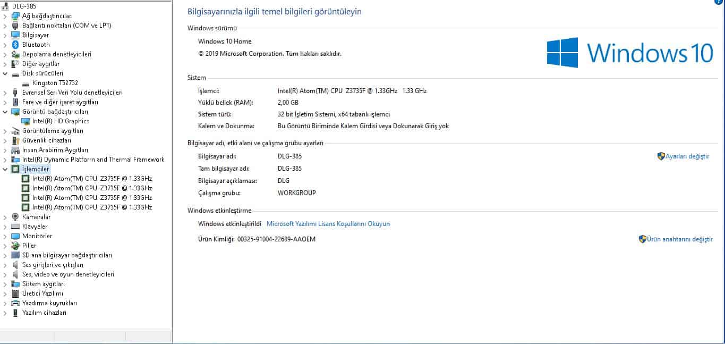Click the Yazdırma kuyrukları printer icon

tap(15, 303)
